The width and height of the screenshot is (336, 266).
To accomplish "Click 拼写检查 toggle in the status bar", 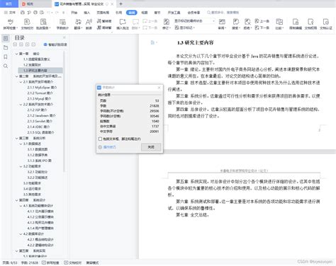I will [x=50, y=262].
